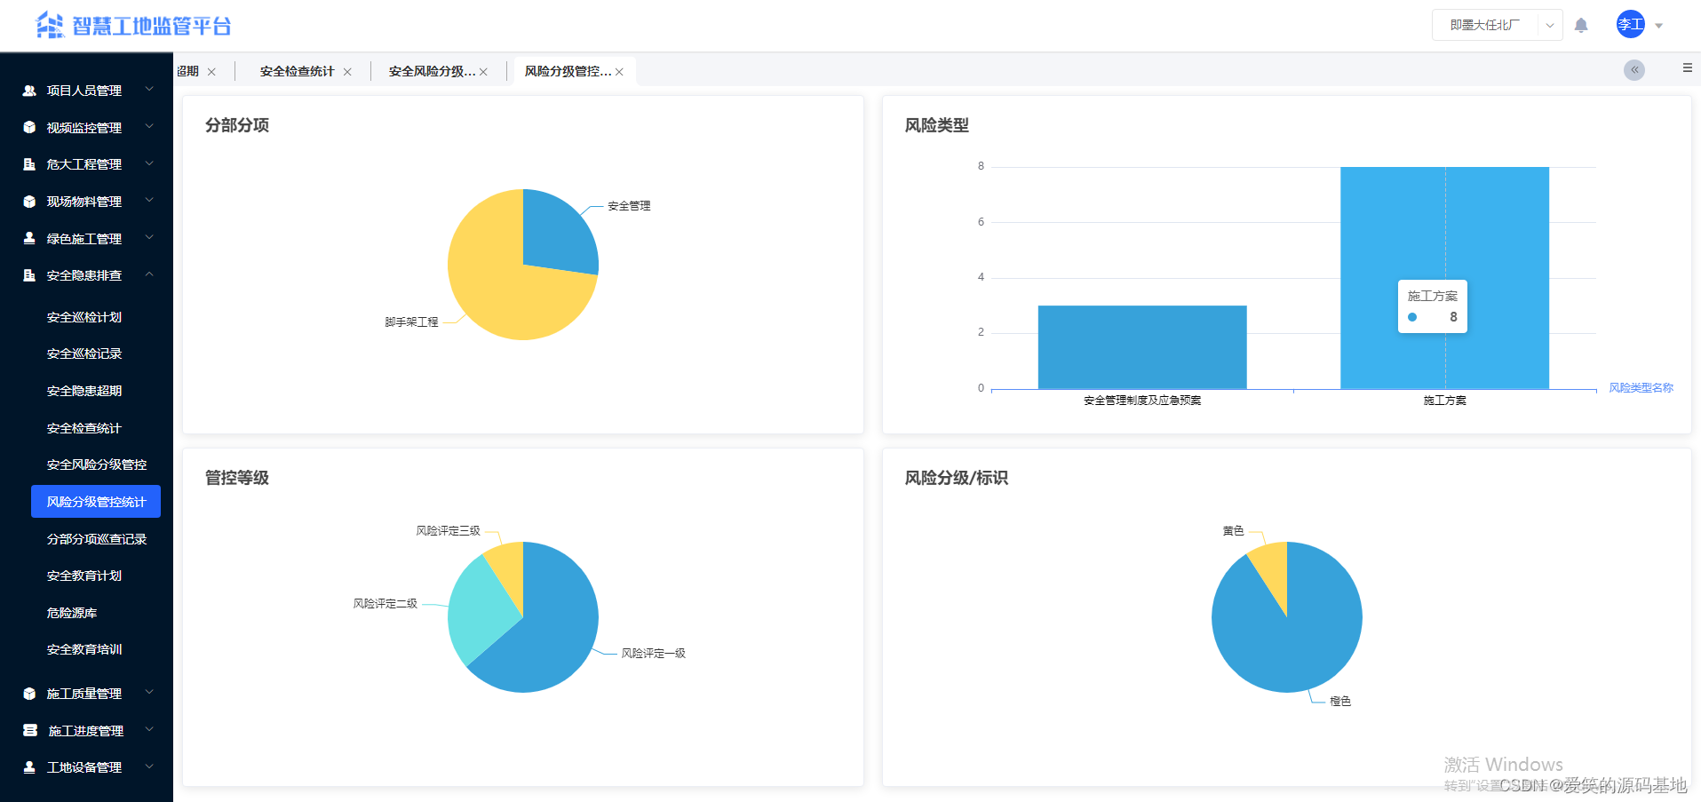Open the notification bell

pos(1581,26)
